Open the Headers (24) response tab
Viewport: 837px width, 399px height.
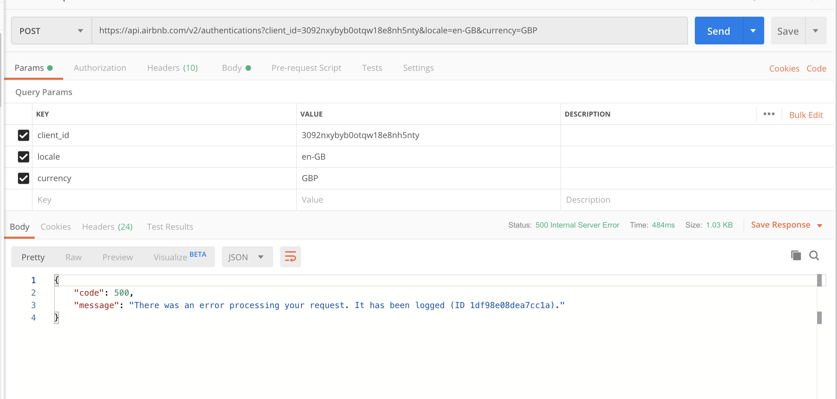[107, 227]
